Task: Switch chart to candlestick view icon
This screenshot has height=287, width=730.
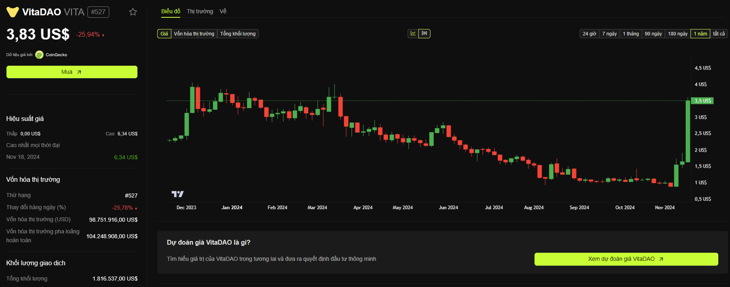Action: (x=424, y=33)
